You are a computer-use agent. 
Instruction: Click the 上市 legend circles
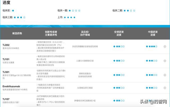coord(70,17)
